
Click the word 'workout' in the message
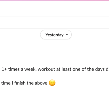pyautogui.click(x=46, y=69)
